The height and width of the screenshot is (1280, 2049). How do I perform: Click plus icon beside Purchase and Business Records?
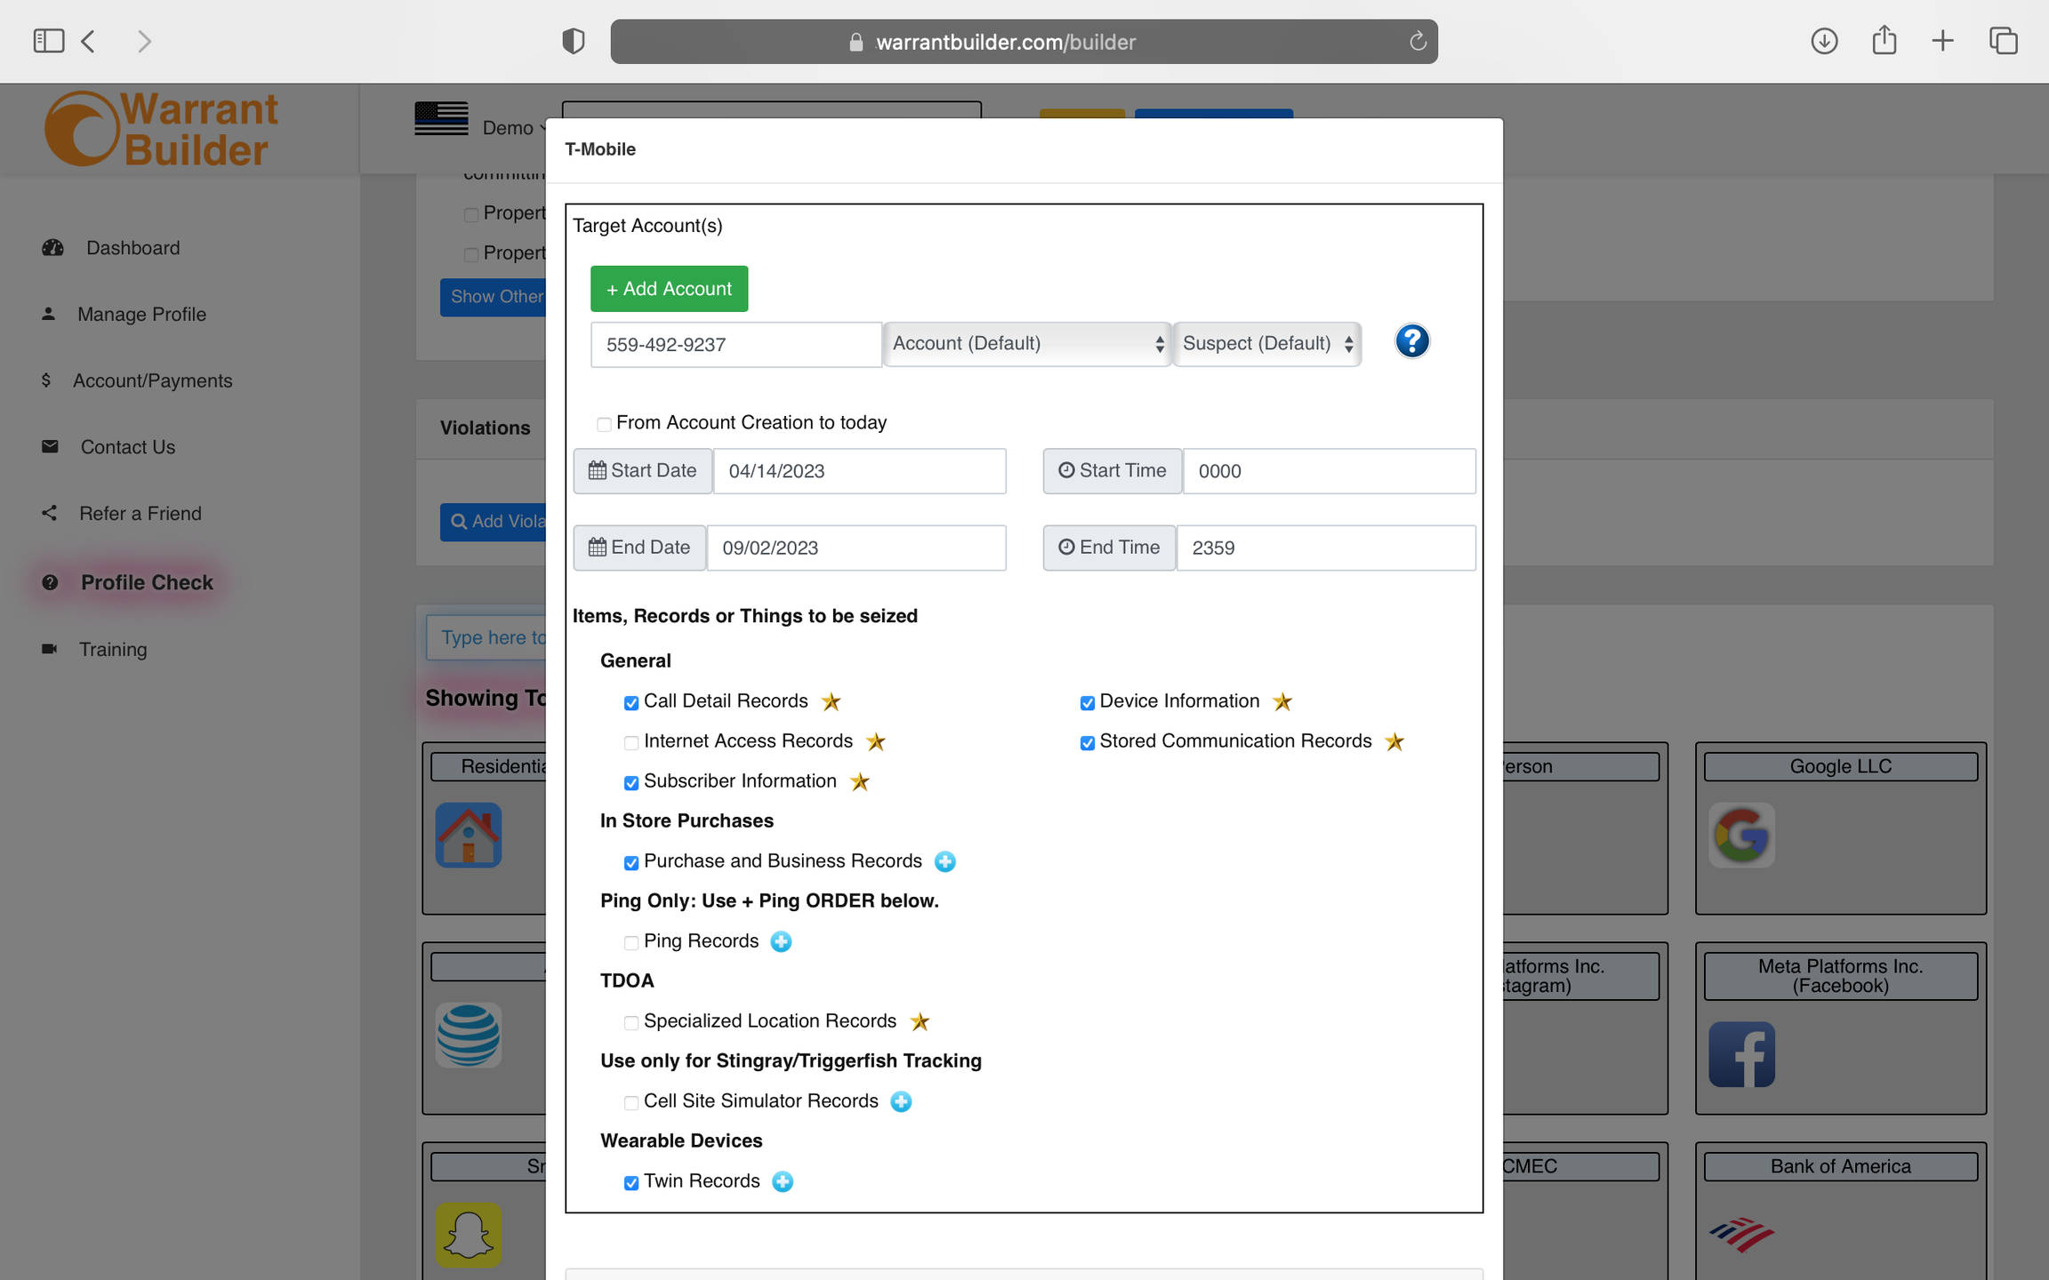pos(945,861)
